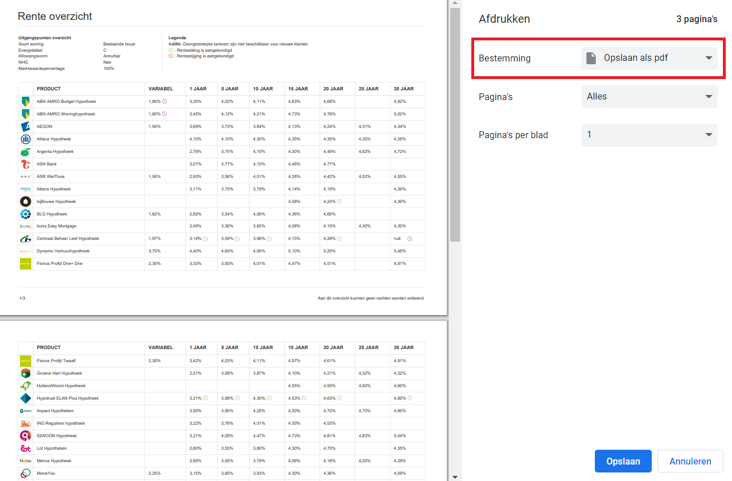Screen dimensions: 732x481
Task: Click the disclaimer text about rechten ontleend
Action: (x=371, y=298)
